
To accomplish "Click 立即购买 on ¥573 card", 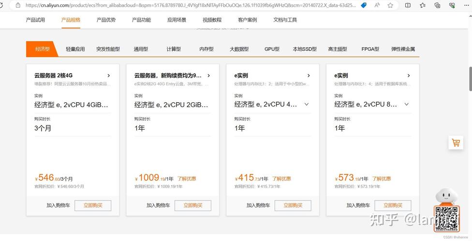I will tap(393, 206).
